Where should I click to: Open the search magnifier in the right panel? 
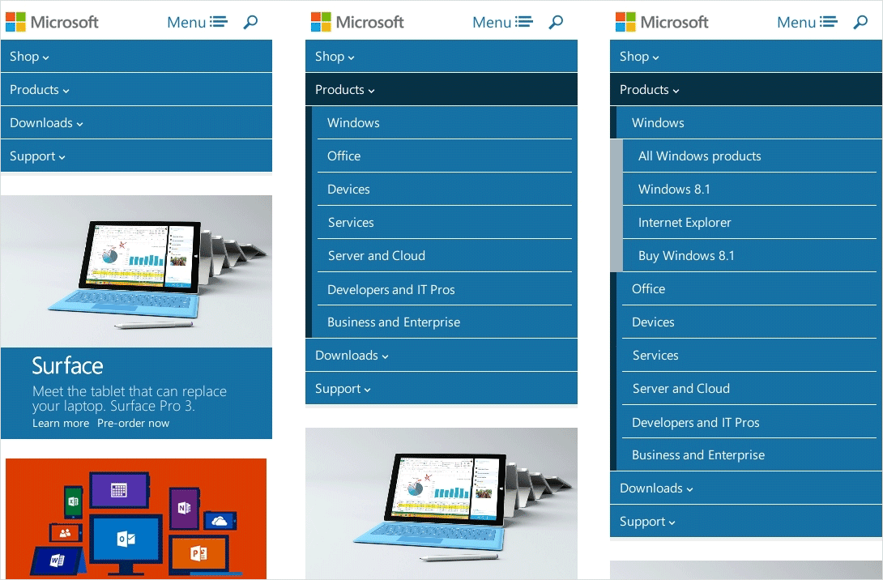[860, 22]
